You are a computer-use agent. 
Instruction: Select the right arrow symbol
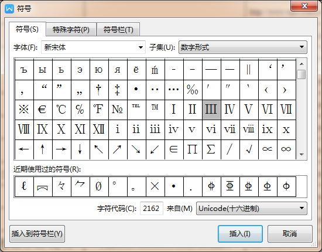tap(61, 149)
